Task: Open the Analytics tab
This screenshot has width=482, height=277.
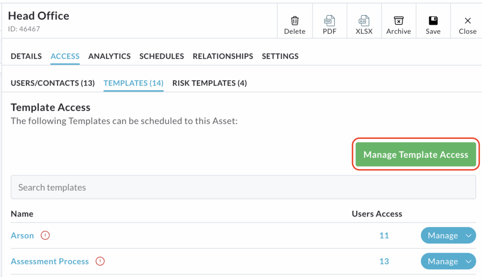Action: [x=109, y=56]
